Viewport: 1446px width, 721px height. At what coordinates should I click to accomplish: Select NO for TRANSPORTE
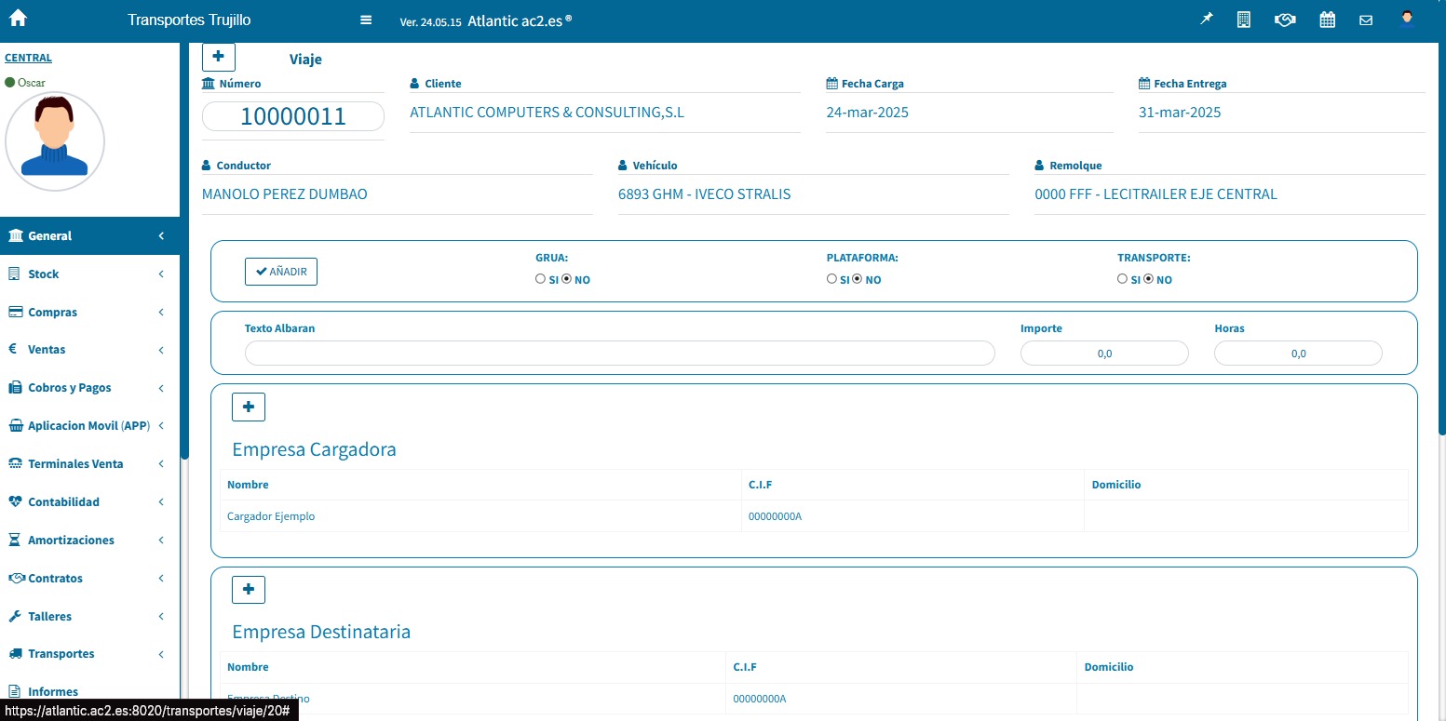[x=1148, y=279]
